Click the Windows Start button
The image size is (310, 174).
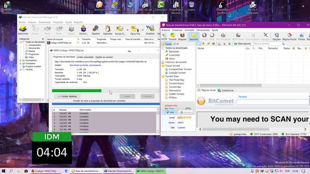click(x=3, y=171)
